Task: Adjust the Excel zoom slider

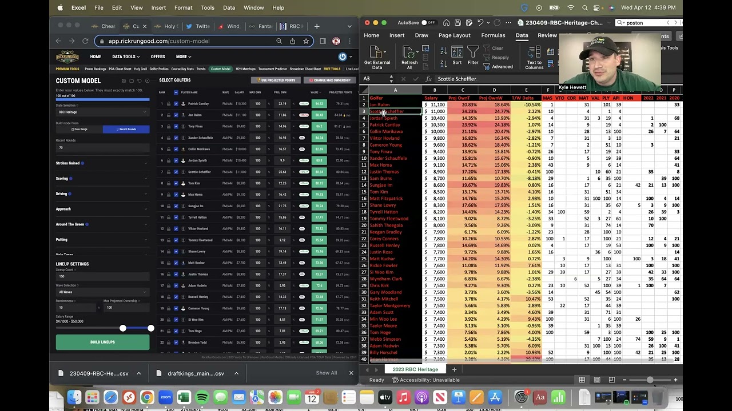Action: 650,380
